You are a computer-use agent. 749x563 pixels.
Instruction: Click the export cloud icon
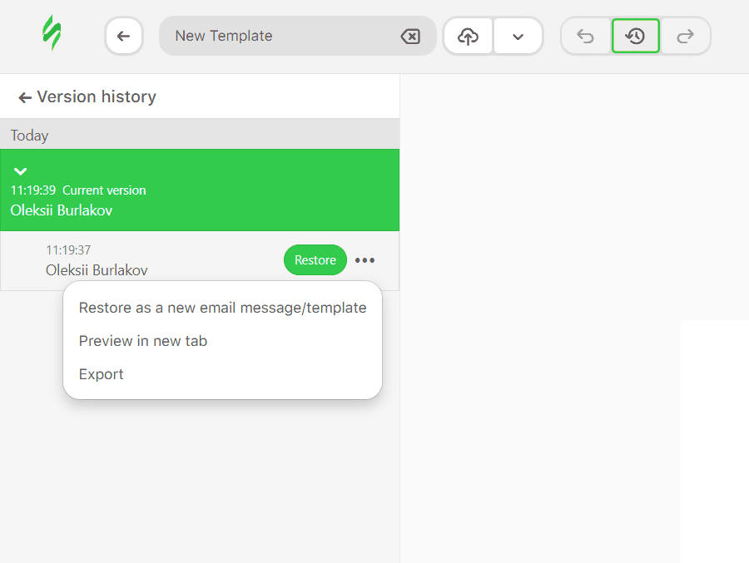tap(467, 36)
